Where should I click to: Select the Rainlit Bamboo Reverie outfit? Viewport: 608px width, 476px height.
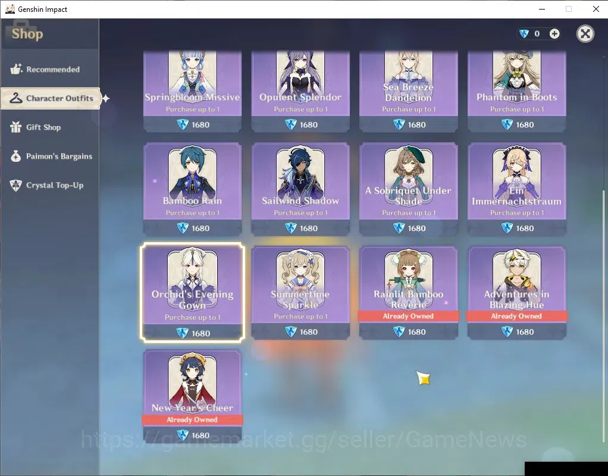[409, 293]
